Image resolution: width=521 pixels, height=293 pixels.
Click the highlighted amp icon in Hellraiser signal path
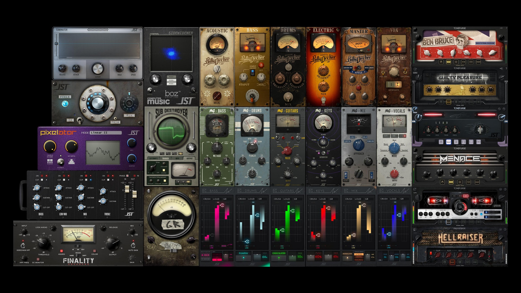(x=452, y=262)
